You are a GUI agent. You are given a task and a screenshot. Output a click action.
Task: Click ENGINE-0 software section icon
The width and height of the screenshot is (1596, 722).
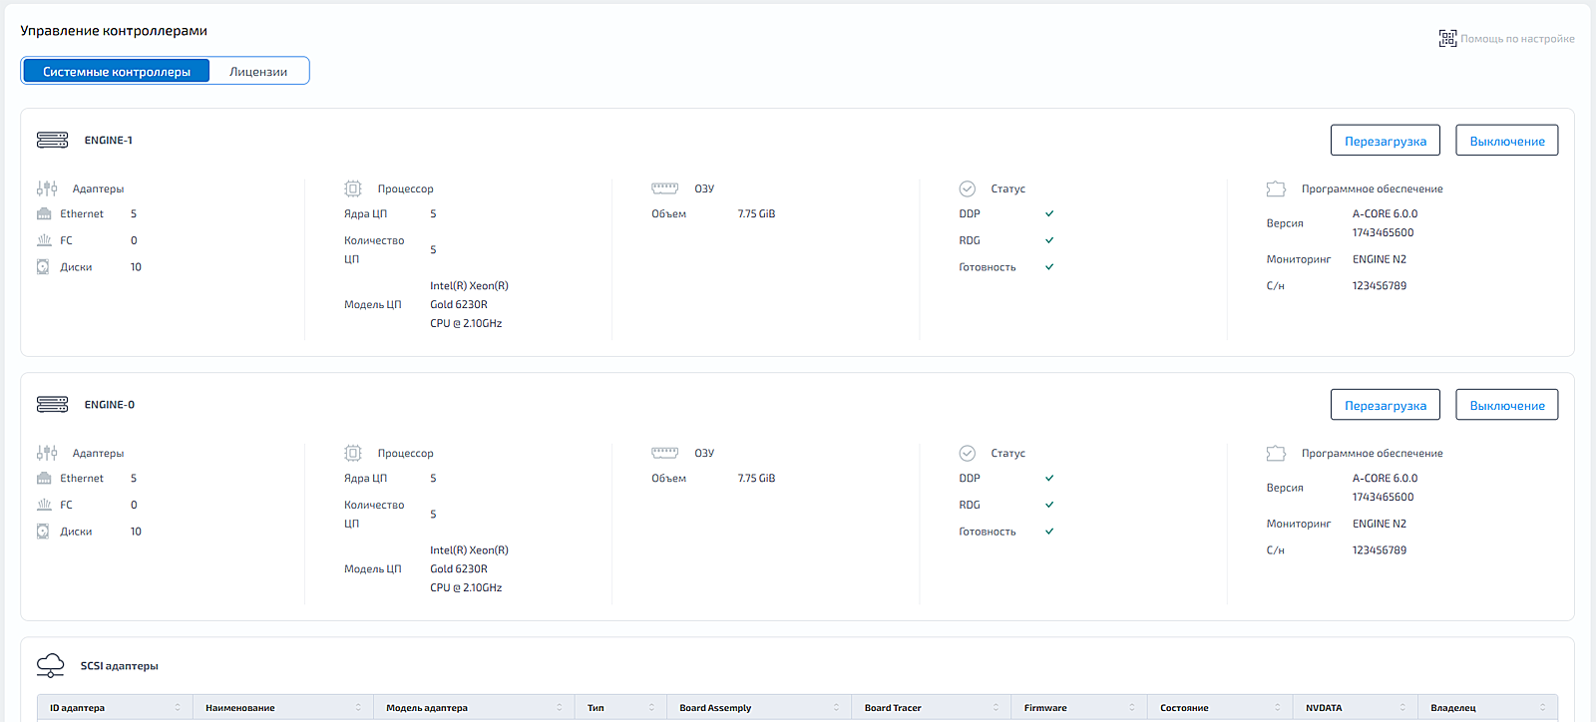click(x=1276, y=453)
